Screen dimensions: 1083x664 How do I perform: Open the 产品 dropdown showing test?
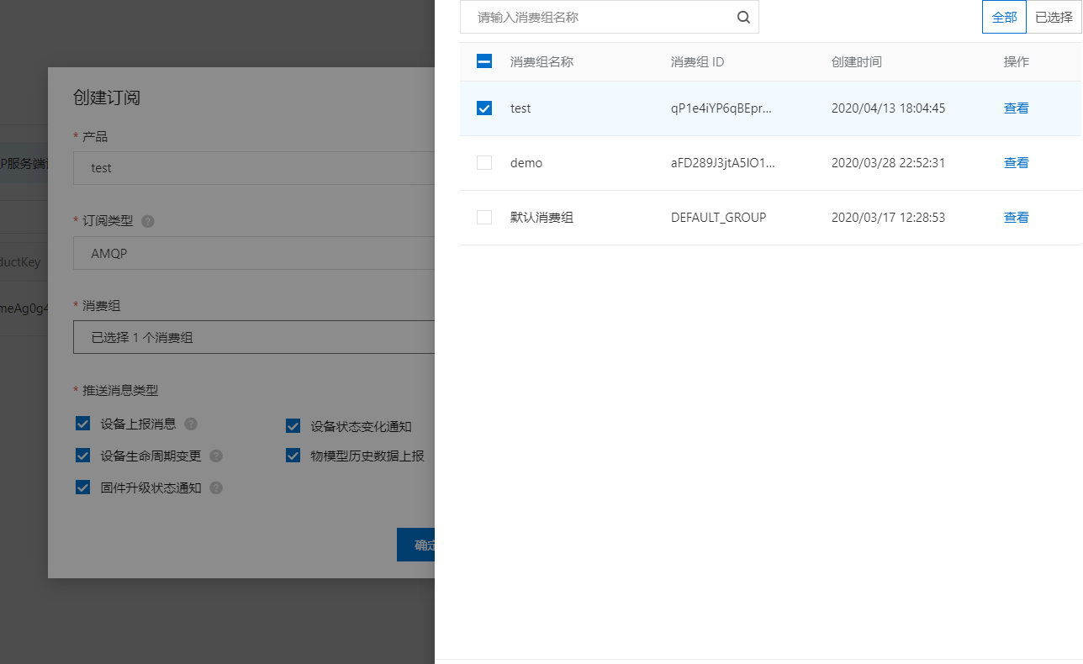254,168
